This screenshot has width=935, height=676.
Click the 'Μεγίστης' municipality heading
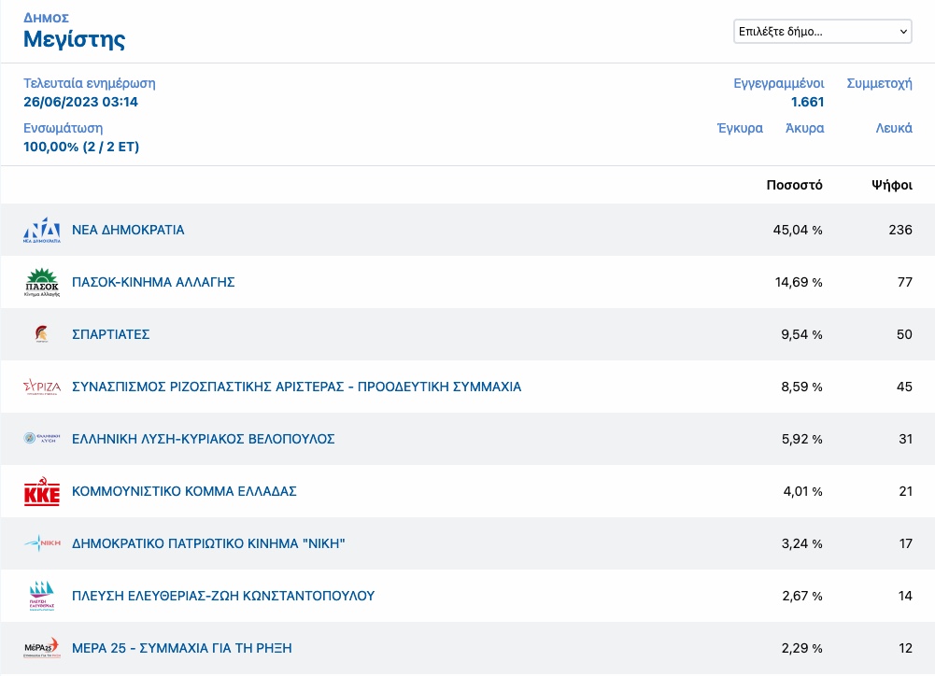[x=75, y=39]
